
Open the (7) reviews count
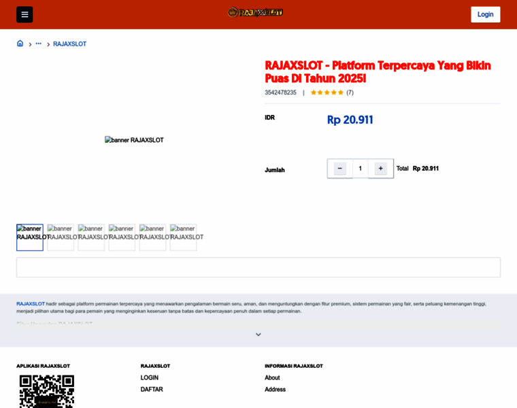click(350, 92)
